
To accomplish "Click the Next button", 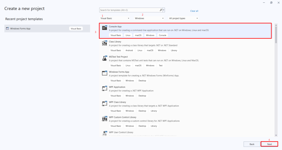I will [x=269, y=144].
